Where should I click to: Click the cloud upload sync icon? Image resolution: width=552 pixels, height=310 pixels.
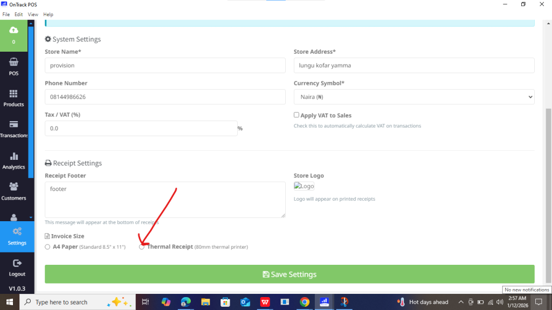coord(13,31)
